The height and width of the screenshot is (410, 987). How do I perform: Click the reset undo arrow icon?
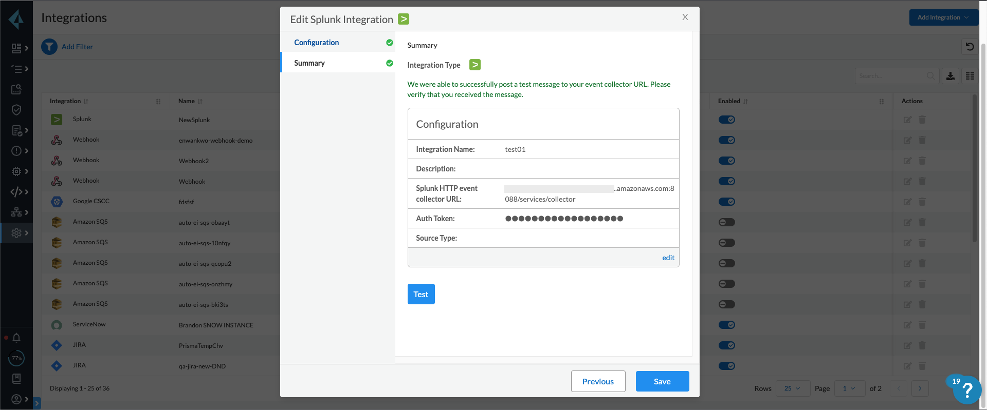(970, 47)
